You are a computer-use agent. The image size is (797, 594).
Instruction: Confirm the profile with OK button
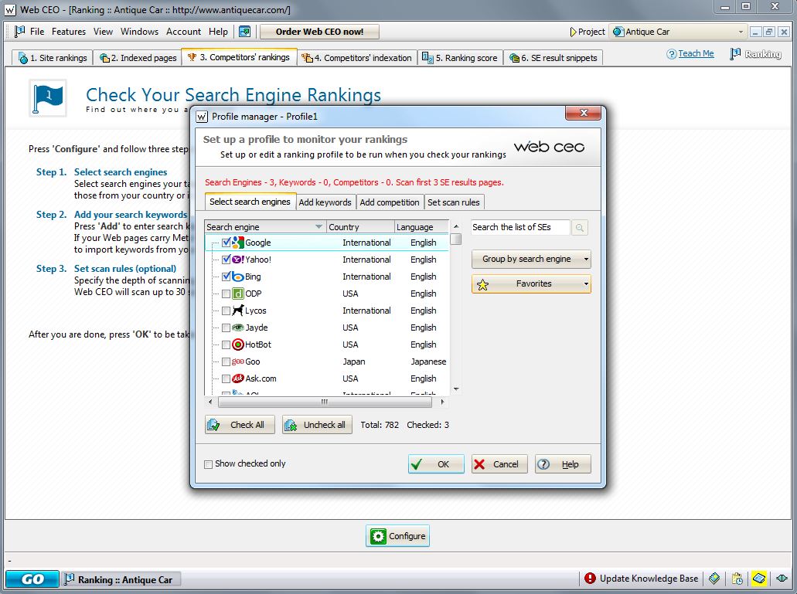436,464
